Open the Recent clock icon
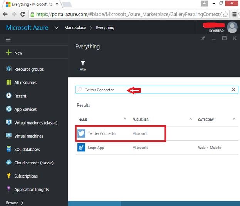Image resolution: width=240 pixels, height=206 pixels. 9,96
